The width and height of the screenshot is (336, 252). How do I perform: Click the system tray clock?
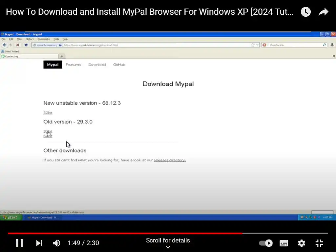click(x=327, y=217)
